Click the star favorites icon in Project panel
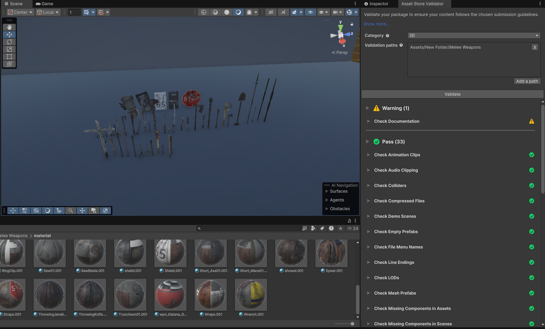 click(x=340, y=228)
